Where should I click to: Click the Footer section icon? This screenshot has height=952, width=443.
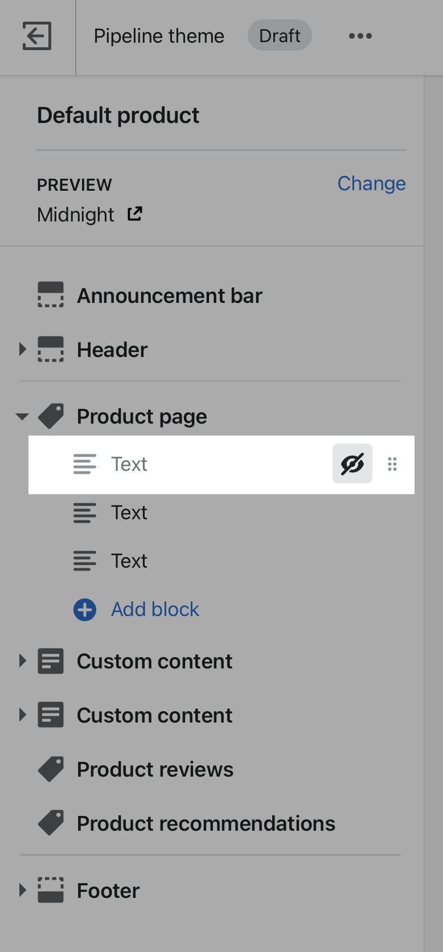tap(51, 890)
